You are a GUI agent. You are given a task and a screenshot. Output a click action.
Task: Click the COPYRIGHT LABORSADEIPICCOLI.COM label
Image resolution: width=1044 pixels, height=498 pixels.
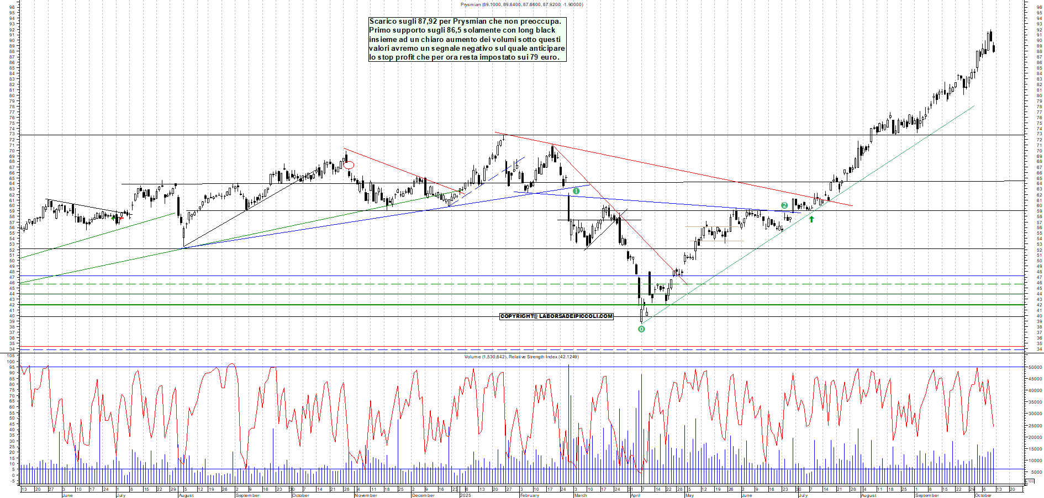pyautogui.click(x=556, y=316)
